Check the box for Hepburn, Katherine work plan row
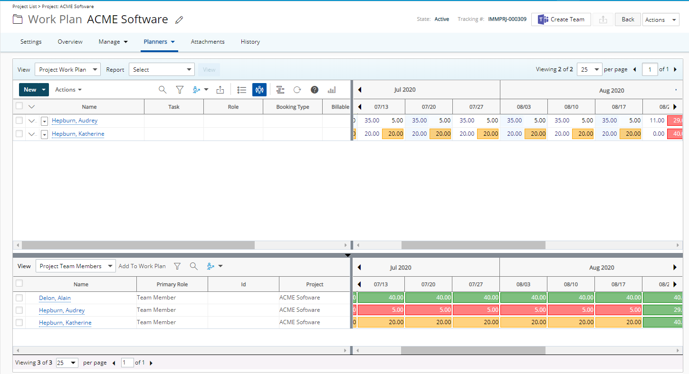 click(19, 134)
